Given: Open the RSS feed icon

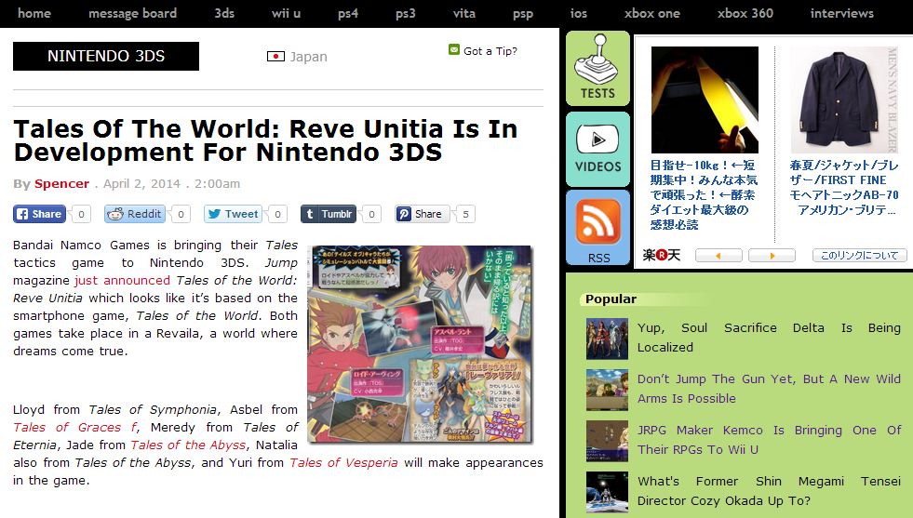Looking at the screenshot, I should pos(598,228).
